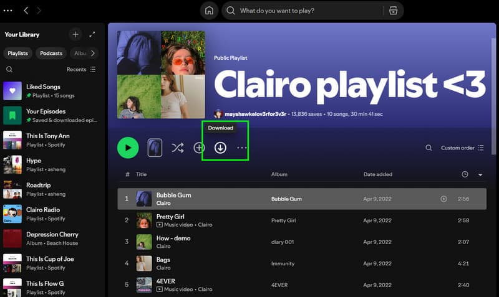This screenshot has width=499, height=297.
Task: Open the This Is Cup of Joe playlist
Action: [x=52, y=263]
